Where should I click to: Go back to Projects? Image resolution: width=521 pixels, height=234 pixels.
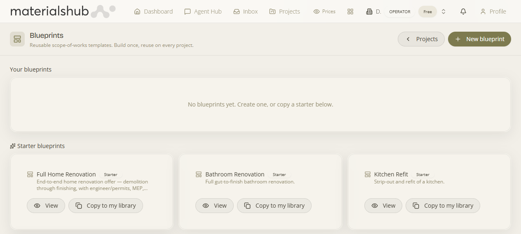click(x=421, y=39)
